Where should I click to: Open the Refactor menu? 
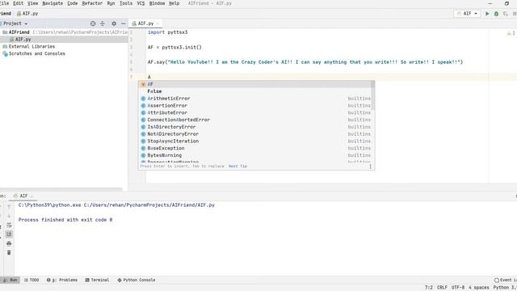click(92, 3)
